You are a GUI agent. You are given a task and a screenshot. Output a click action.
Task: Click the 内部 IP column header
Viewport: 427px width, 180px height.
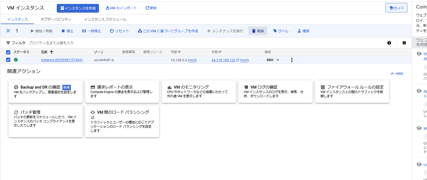(176, 52)
